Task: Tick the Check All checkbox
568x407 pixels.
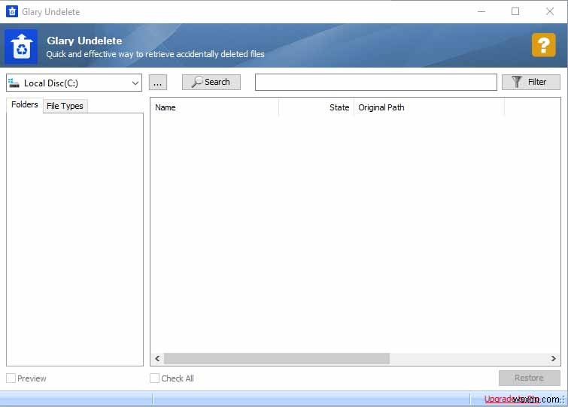Action: 155,378
